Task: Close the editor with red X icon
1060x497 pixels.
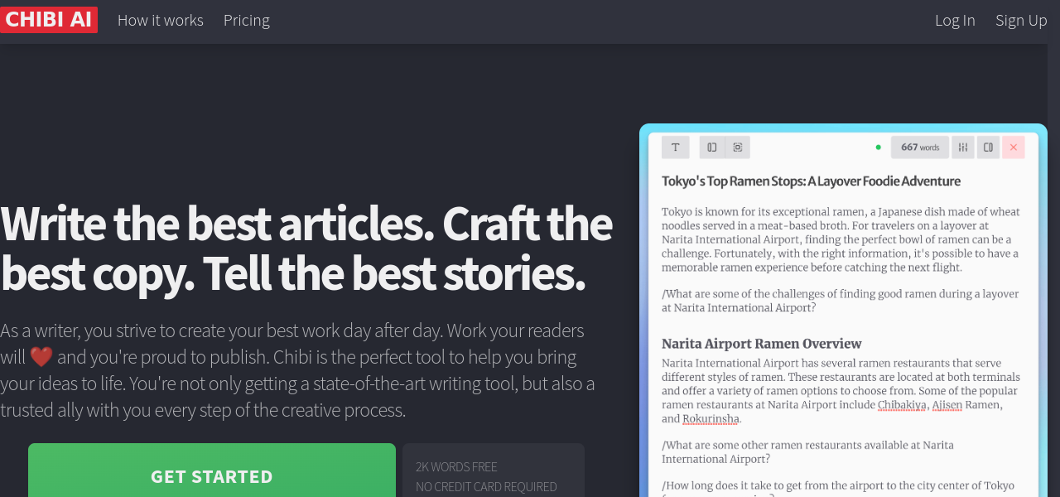Action: (1013, 147)
